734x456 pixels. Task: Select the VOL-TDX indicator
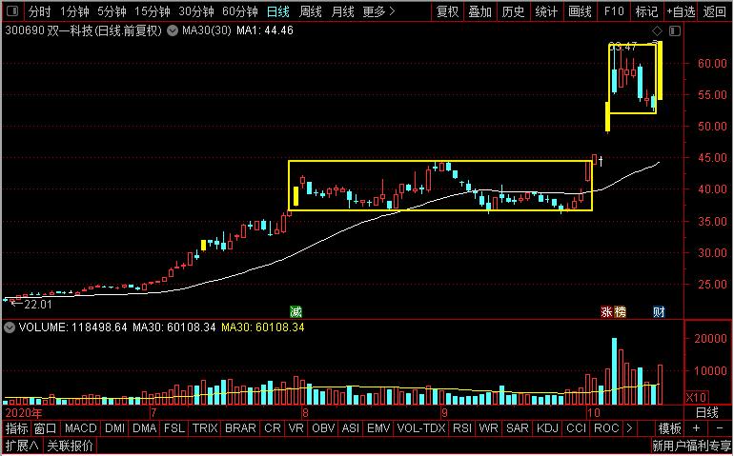421,428
